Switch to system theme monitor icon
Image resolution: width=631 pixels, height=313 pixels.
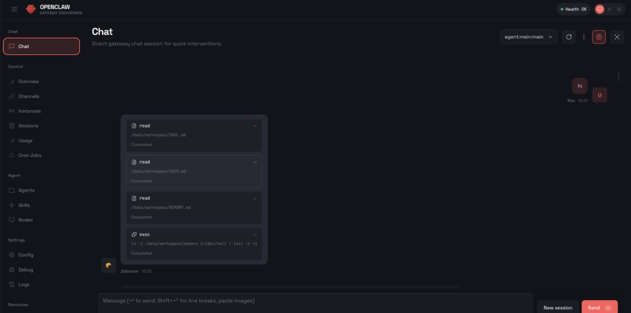click(599, 9)
